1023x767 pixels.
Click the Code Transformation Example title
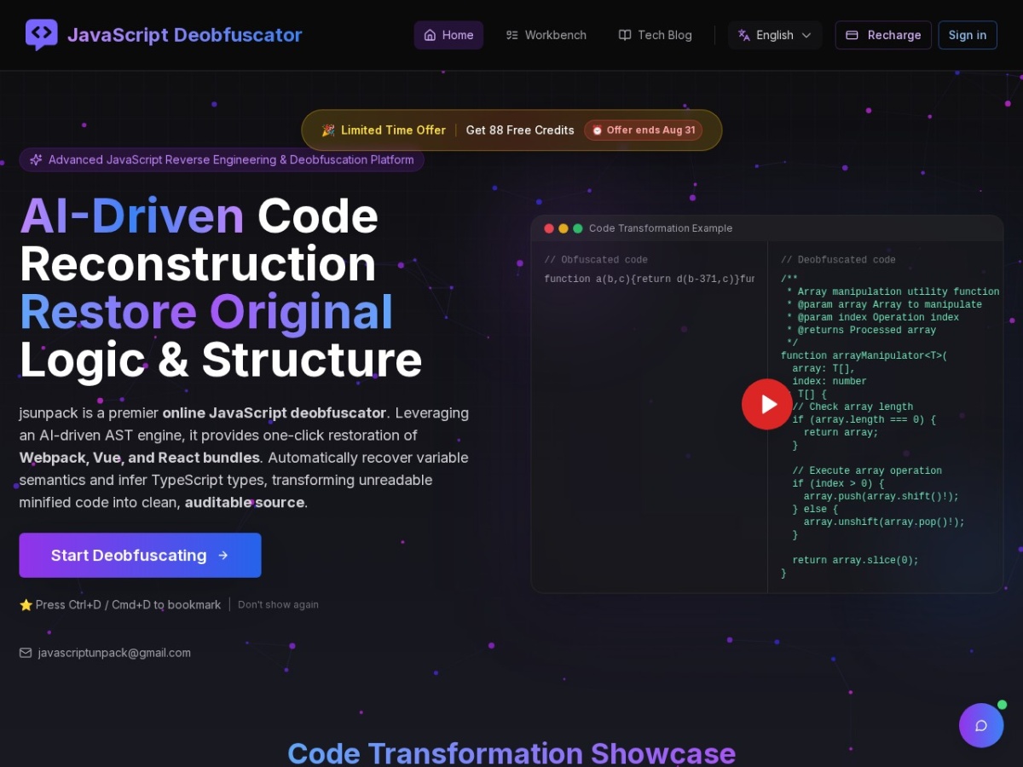pos(661,228)
